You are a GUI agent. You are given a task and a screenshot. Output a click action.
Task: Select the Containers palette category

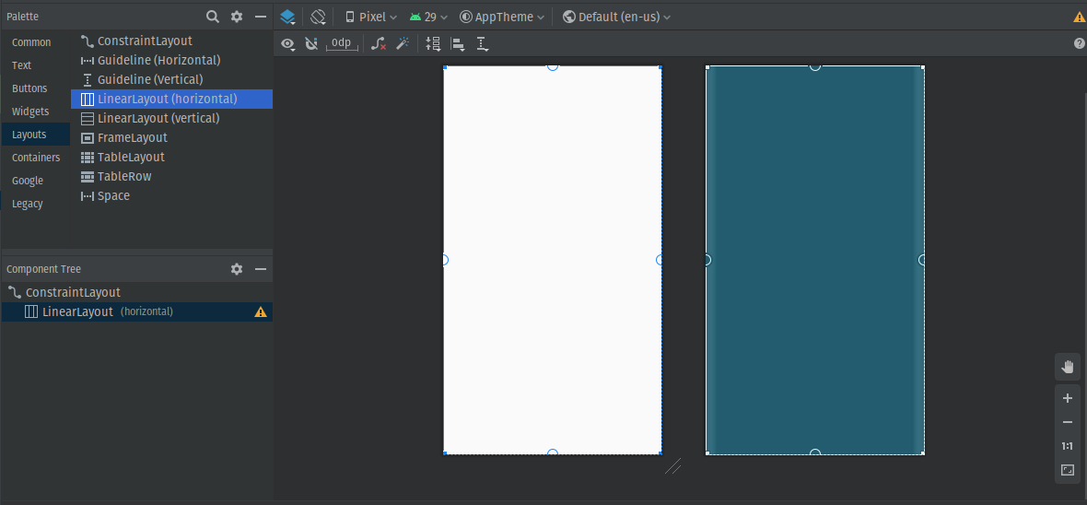pyautogui.click(x=36, y=158)
